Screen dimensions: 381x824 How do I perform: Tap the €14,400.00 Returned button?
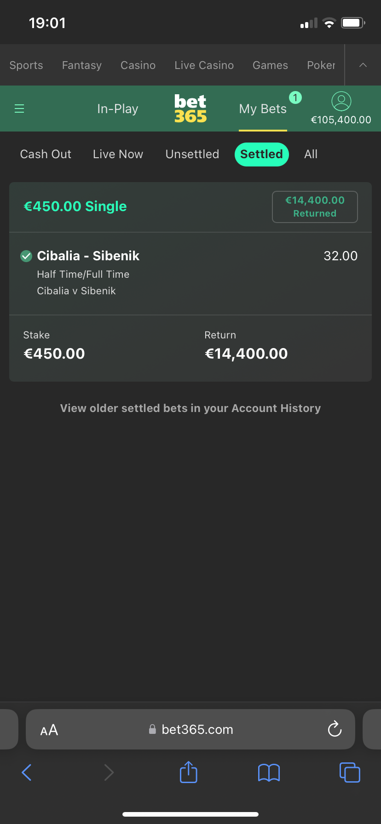315,207
